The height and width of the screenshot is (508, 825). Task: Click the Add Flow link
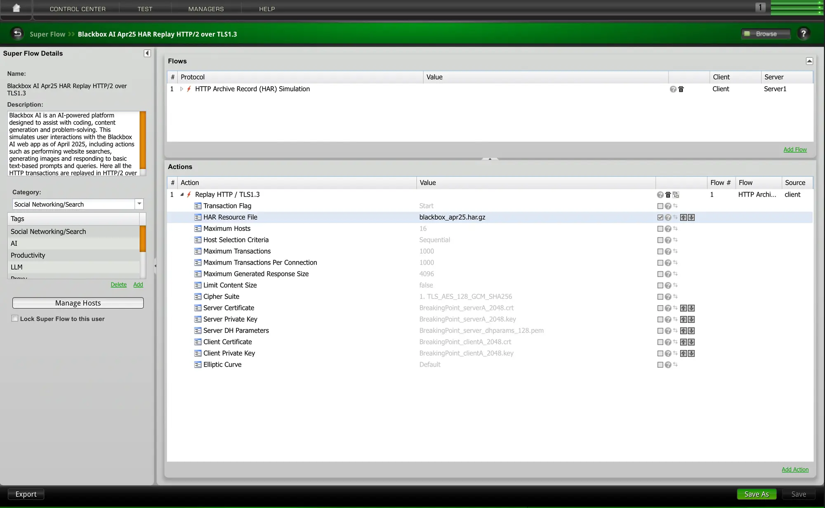(795, 150)
